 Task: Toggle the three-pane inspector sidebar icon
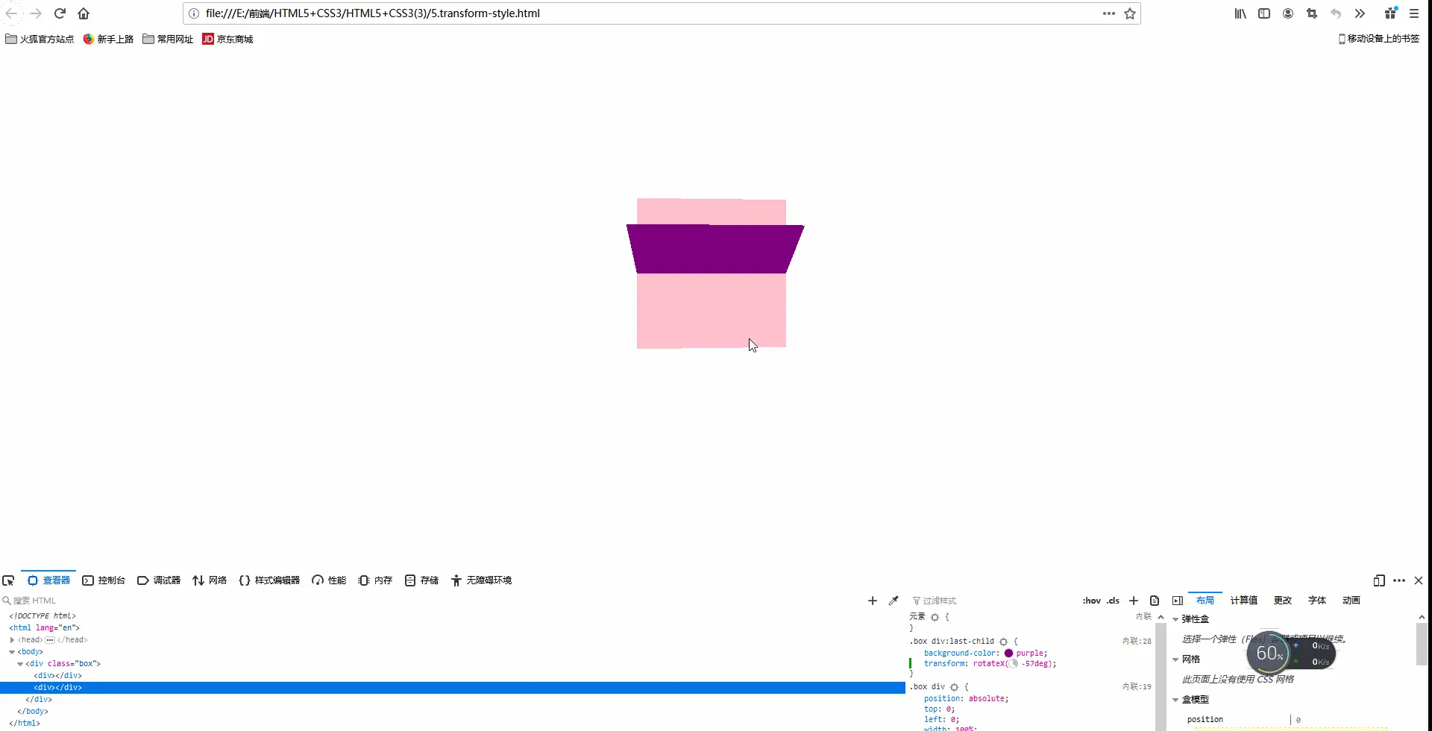[x=1178, y=601]
